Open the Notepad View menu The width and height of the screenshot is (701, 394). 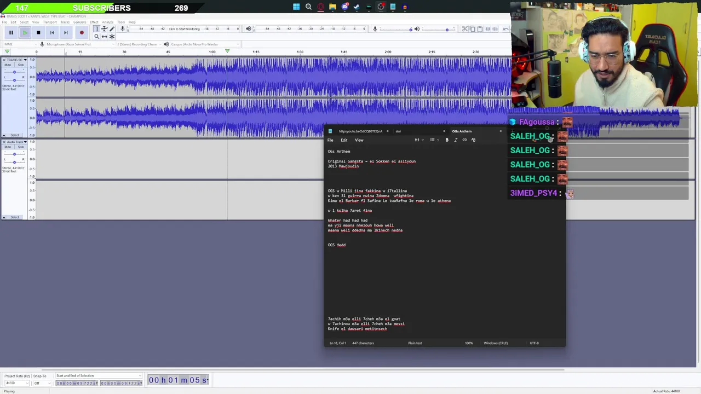point(359,140)
